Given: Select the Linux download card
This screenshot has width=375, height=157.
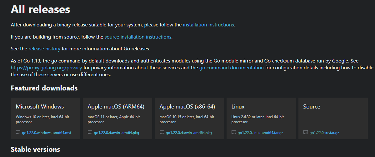Looking at the screenshot, I should click(x=261, y=118).
